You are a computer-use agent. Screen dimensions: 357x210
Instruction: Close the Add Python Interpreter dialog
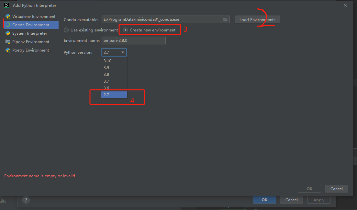(345, 5)
